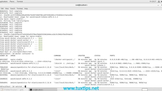Screen dimensions: 162x91
Task: Click the wazuh-docker_wazuh-master_1 container name
Action: click(98, 73)
